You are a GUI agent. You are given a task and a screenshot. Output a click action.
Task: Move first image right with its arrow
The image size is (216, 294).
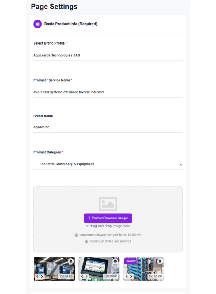(42, 276)
